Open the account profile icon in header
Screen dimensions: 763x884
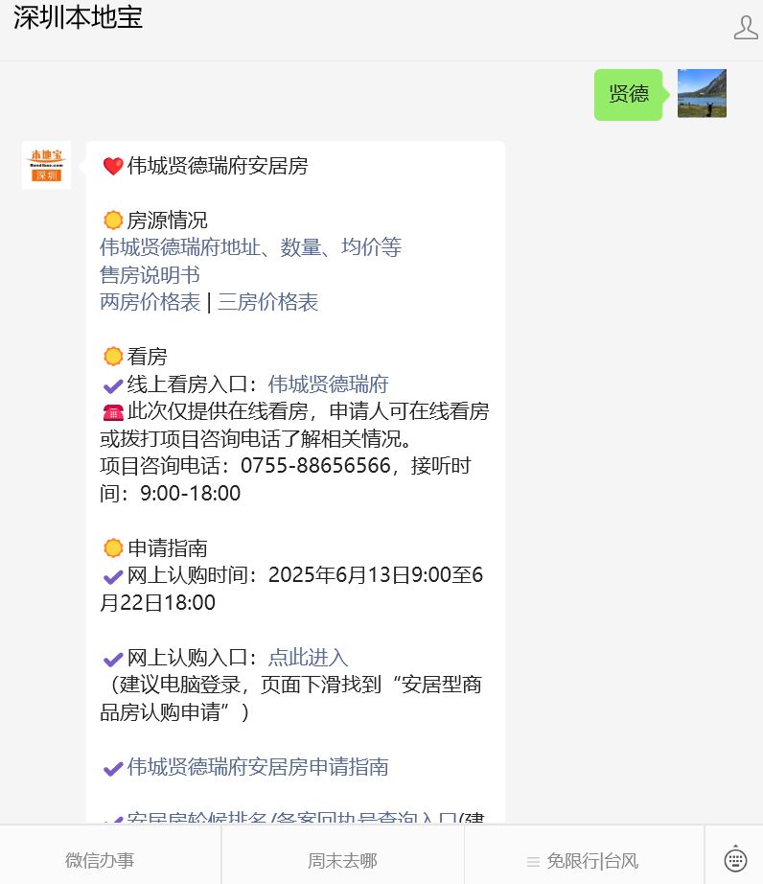coord(746,28)
